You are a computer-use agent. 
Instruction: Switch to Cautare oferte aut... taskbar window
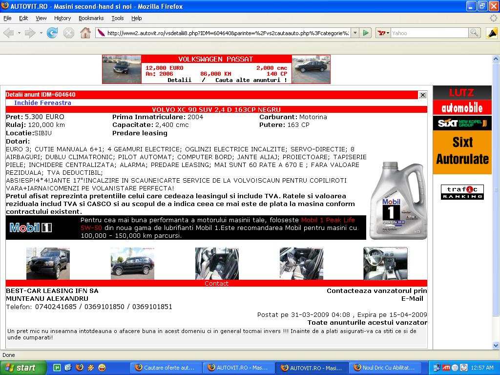click(x=167, y=368)
